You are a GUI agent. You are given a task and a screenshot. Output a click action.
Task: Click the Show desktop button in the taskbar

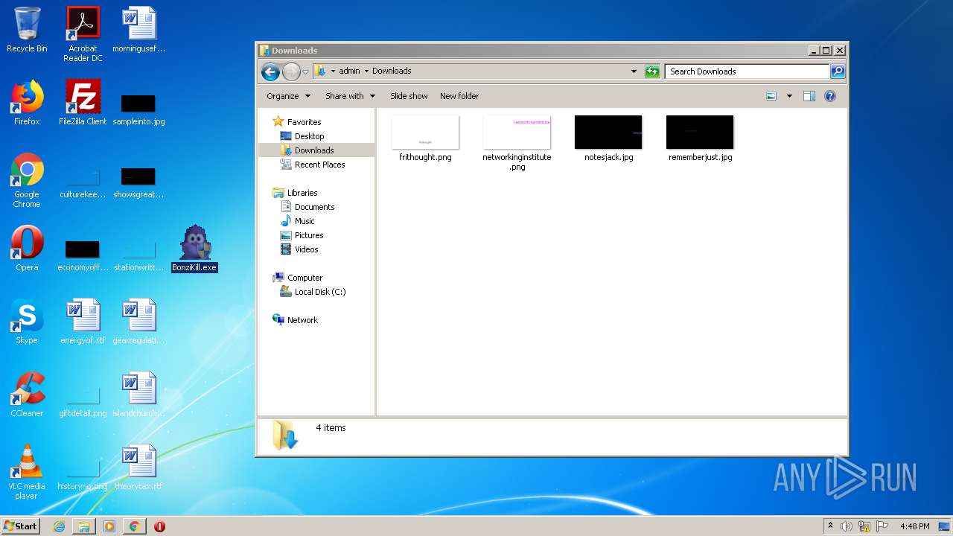click(944, 526)
